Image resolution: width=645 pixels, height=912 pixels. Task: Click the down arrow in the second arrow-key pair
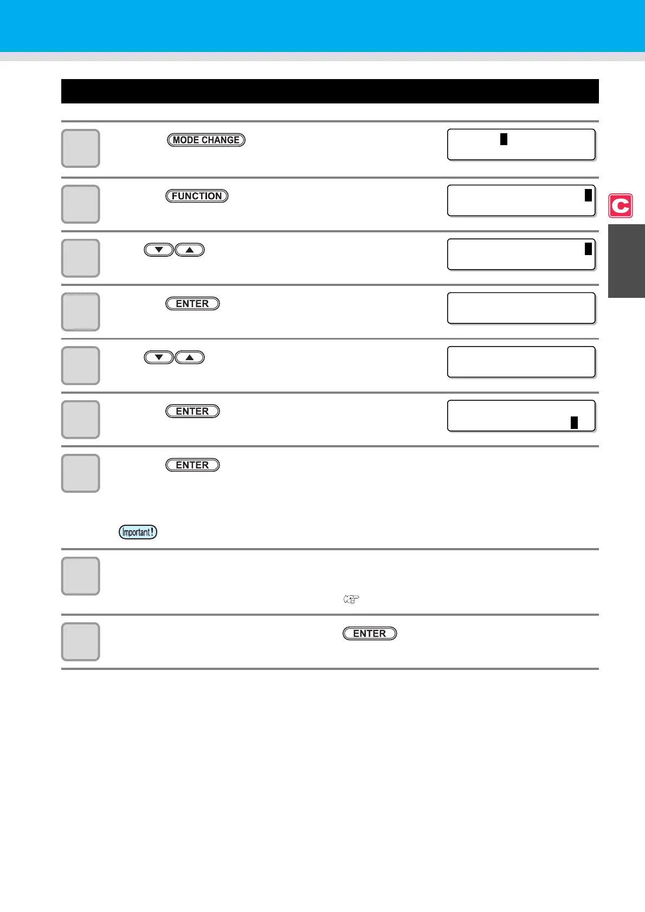coord(159,357)
